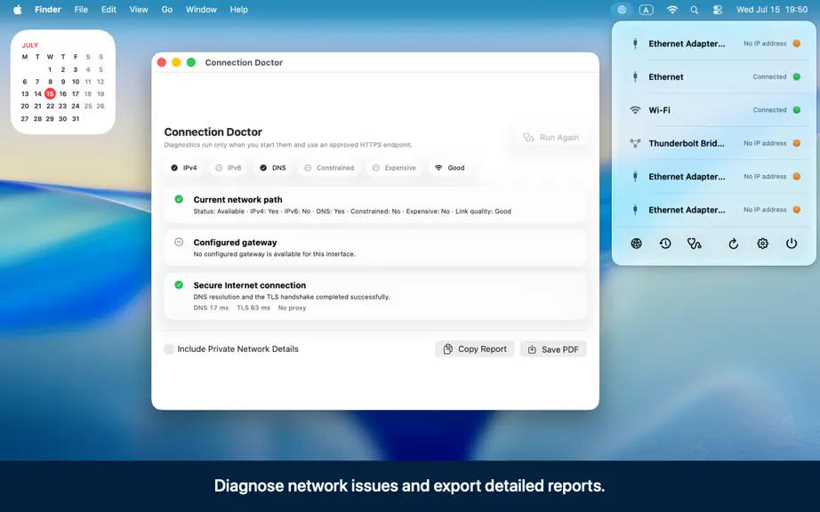820x512 pixels.
Task: Click day 31 in the calendar widget
Action: [x=76, y=118]
